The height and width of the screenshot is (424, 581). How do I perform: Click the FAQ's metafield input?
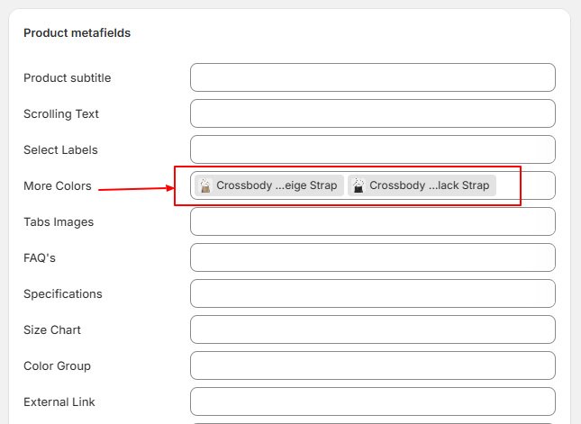pos(373,257)
